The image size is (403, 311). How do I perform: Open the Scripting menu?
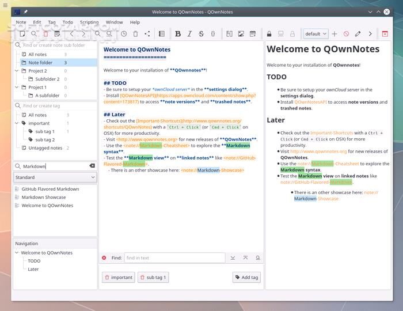[89, 22]
